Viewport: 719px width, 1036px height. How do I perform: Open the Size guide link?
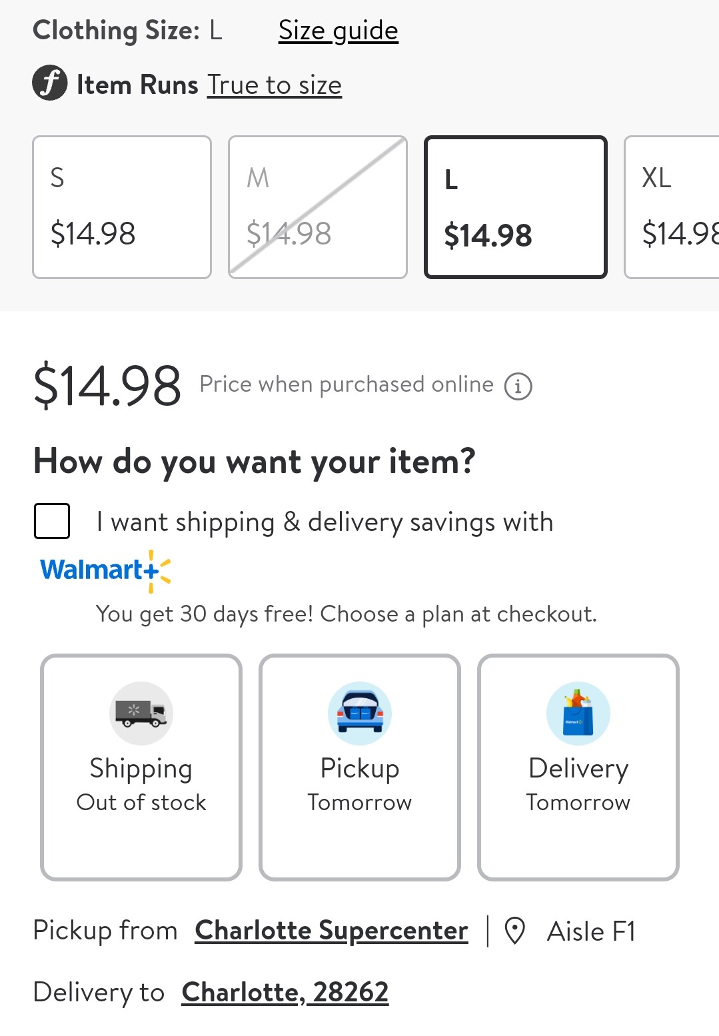tap(339, 31)
